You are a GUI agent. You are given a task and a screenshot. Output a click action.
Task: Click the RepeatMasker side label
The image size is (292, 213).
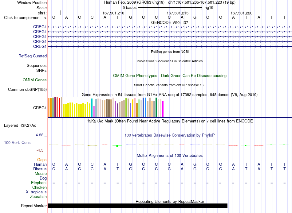point(34,206)
